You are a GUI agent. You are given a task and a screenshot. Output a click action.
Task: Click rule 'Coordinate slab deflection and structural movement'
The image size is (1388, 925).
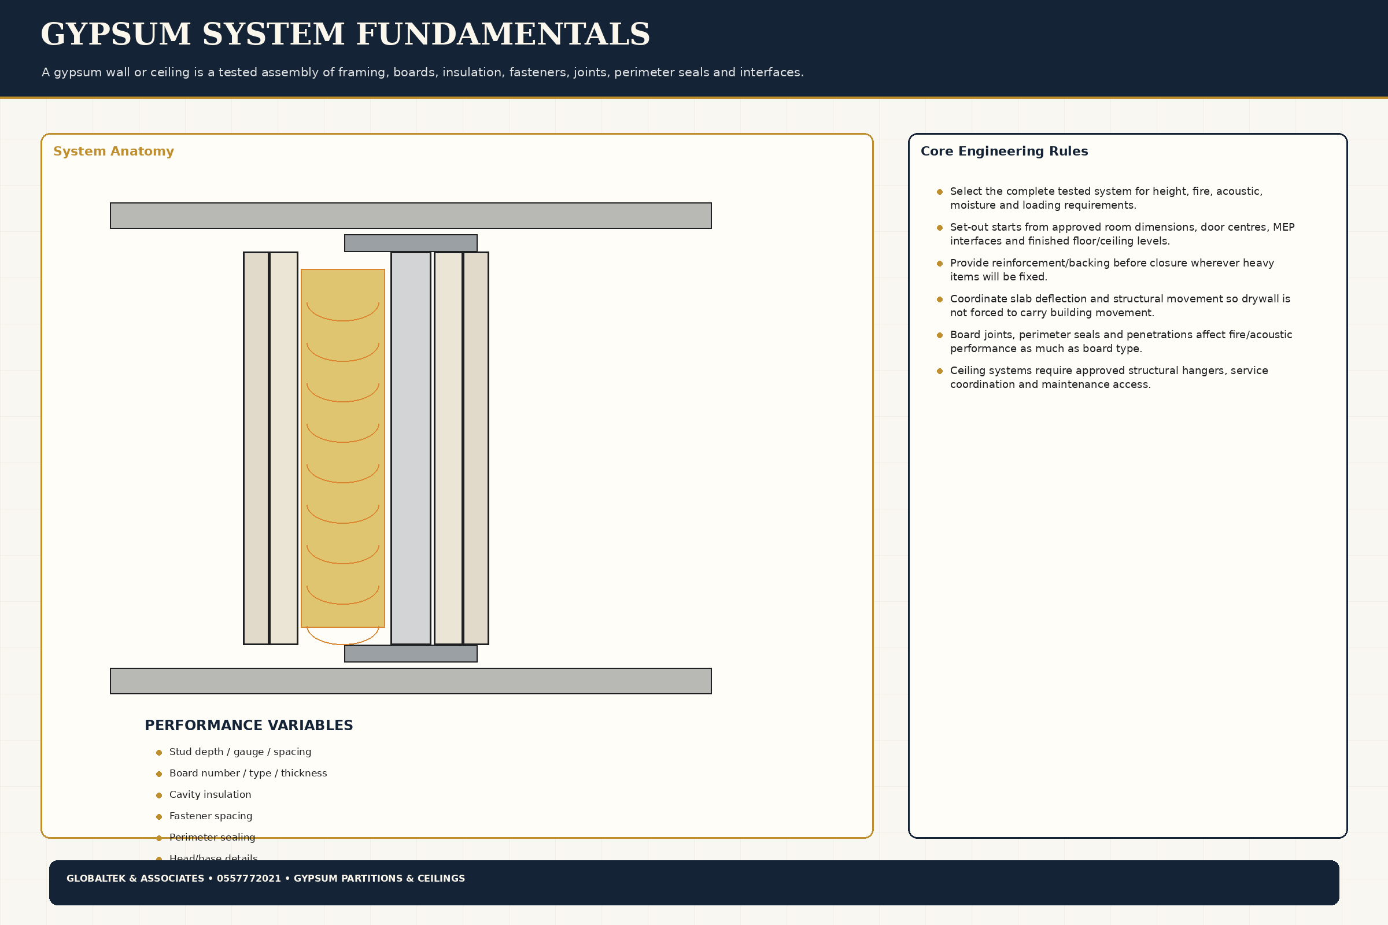1120,306
